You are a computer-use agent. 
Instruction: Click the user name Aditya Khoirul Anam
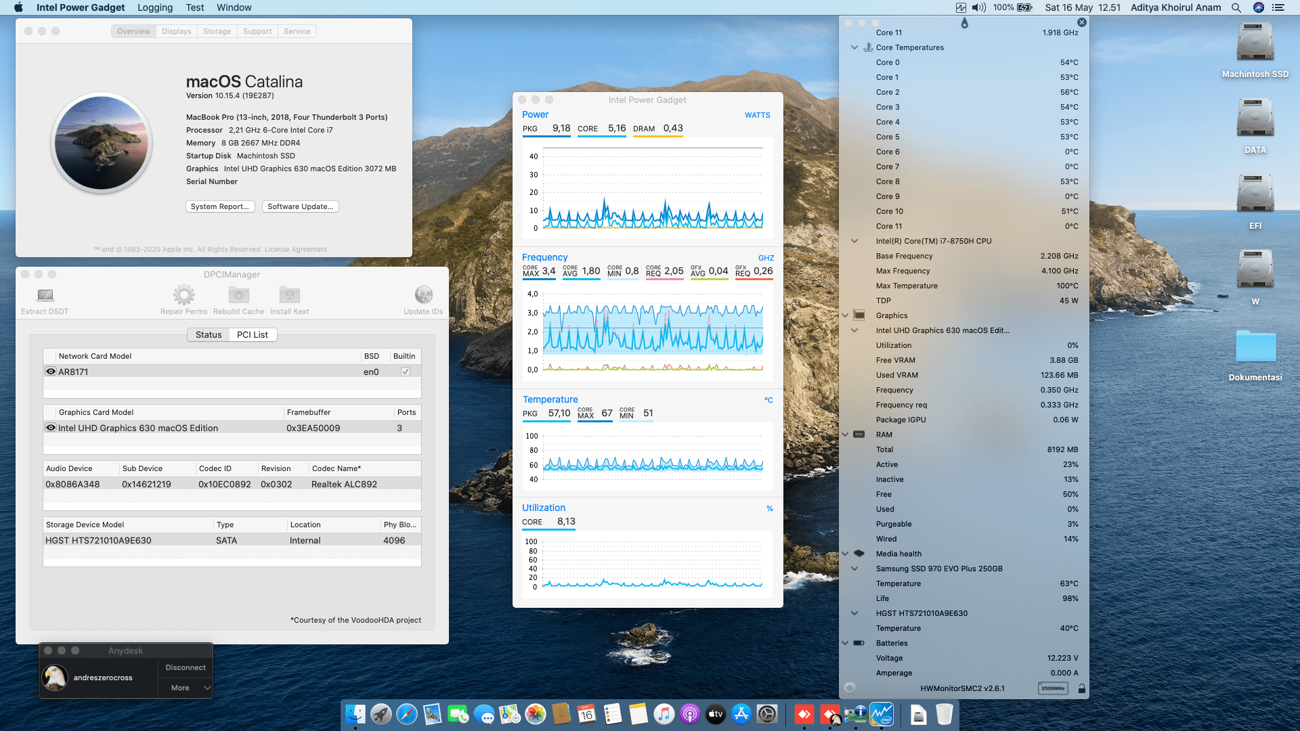(x=1176, y=7)
